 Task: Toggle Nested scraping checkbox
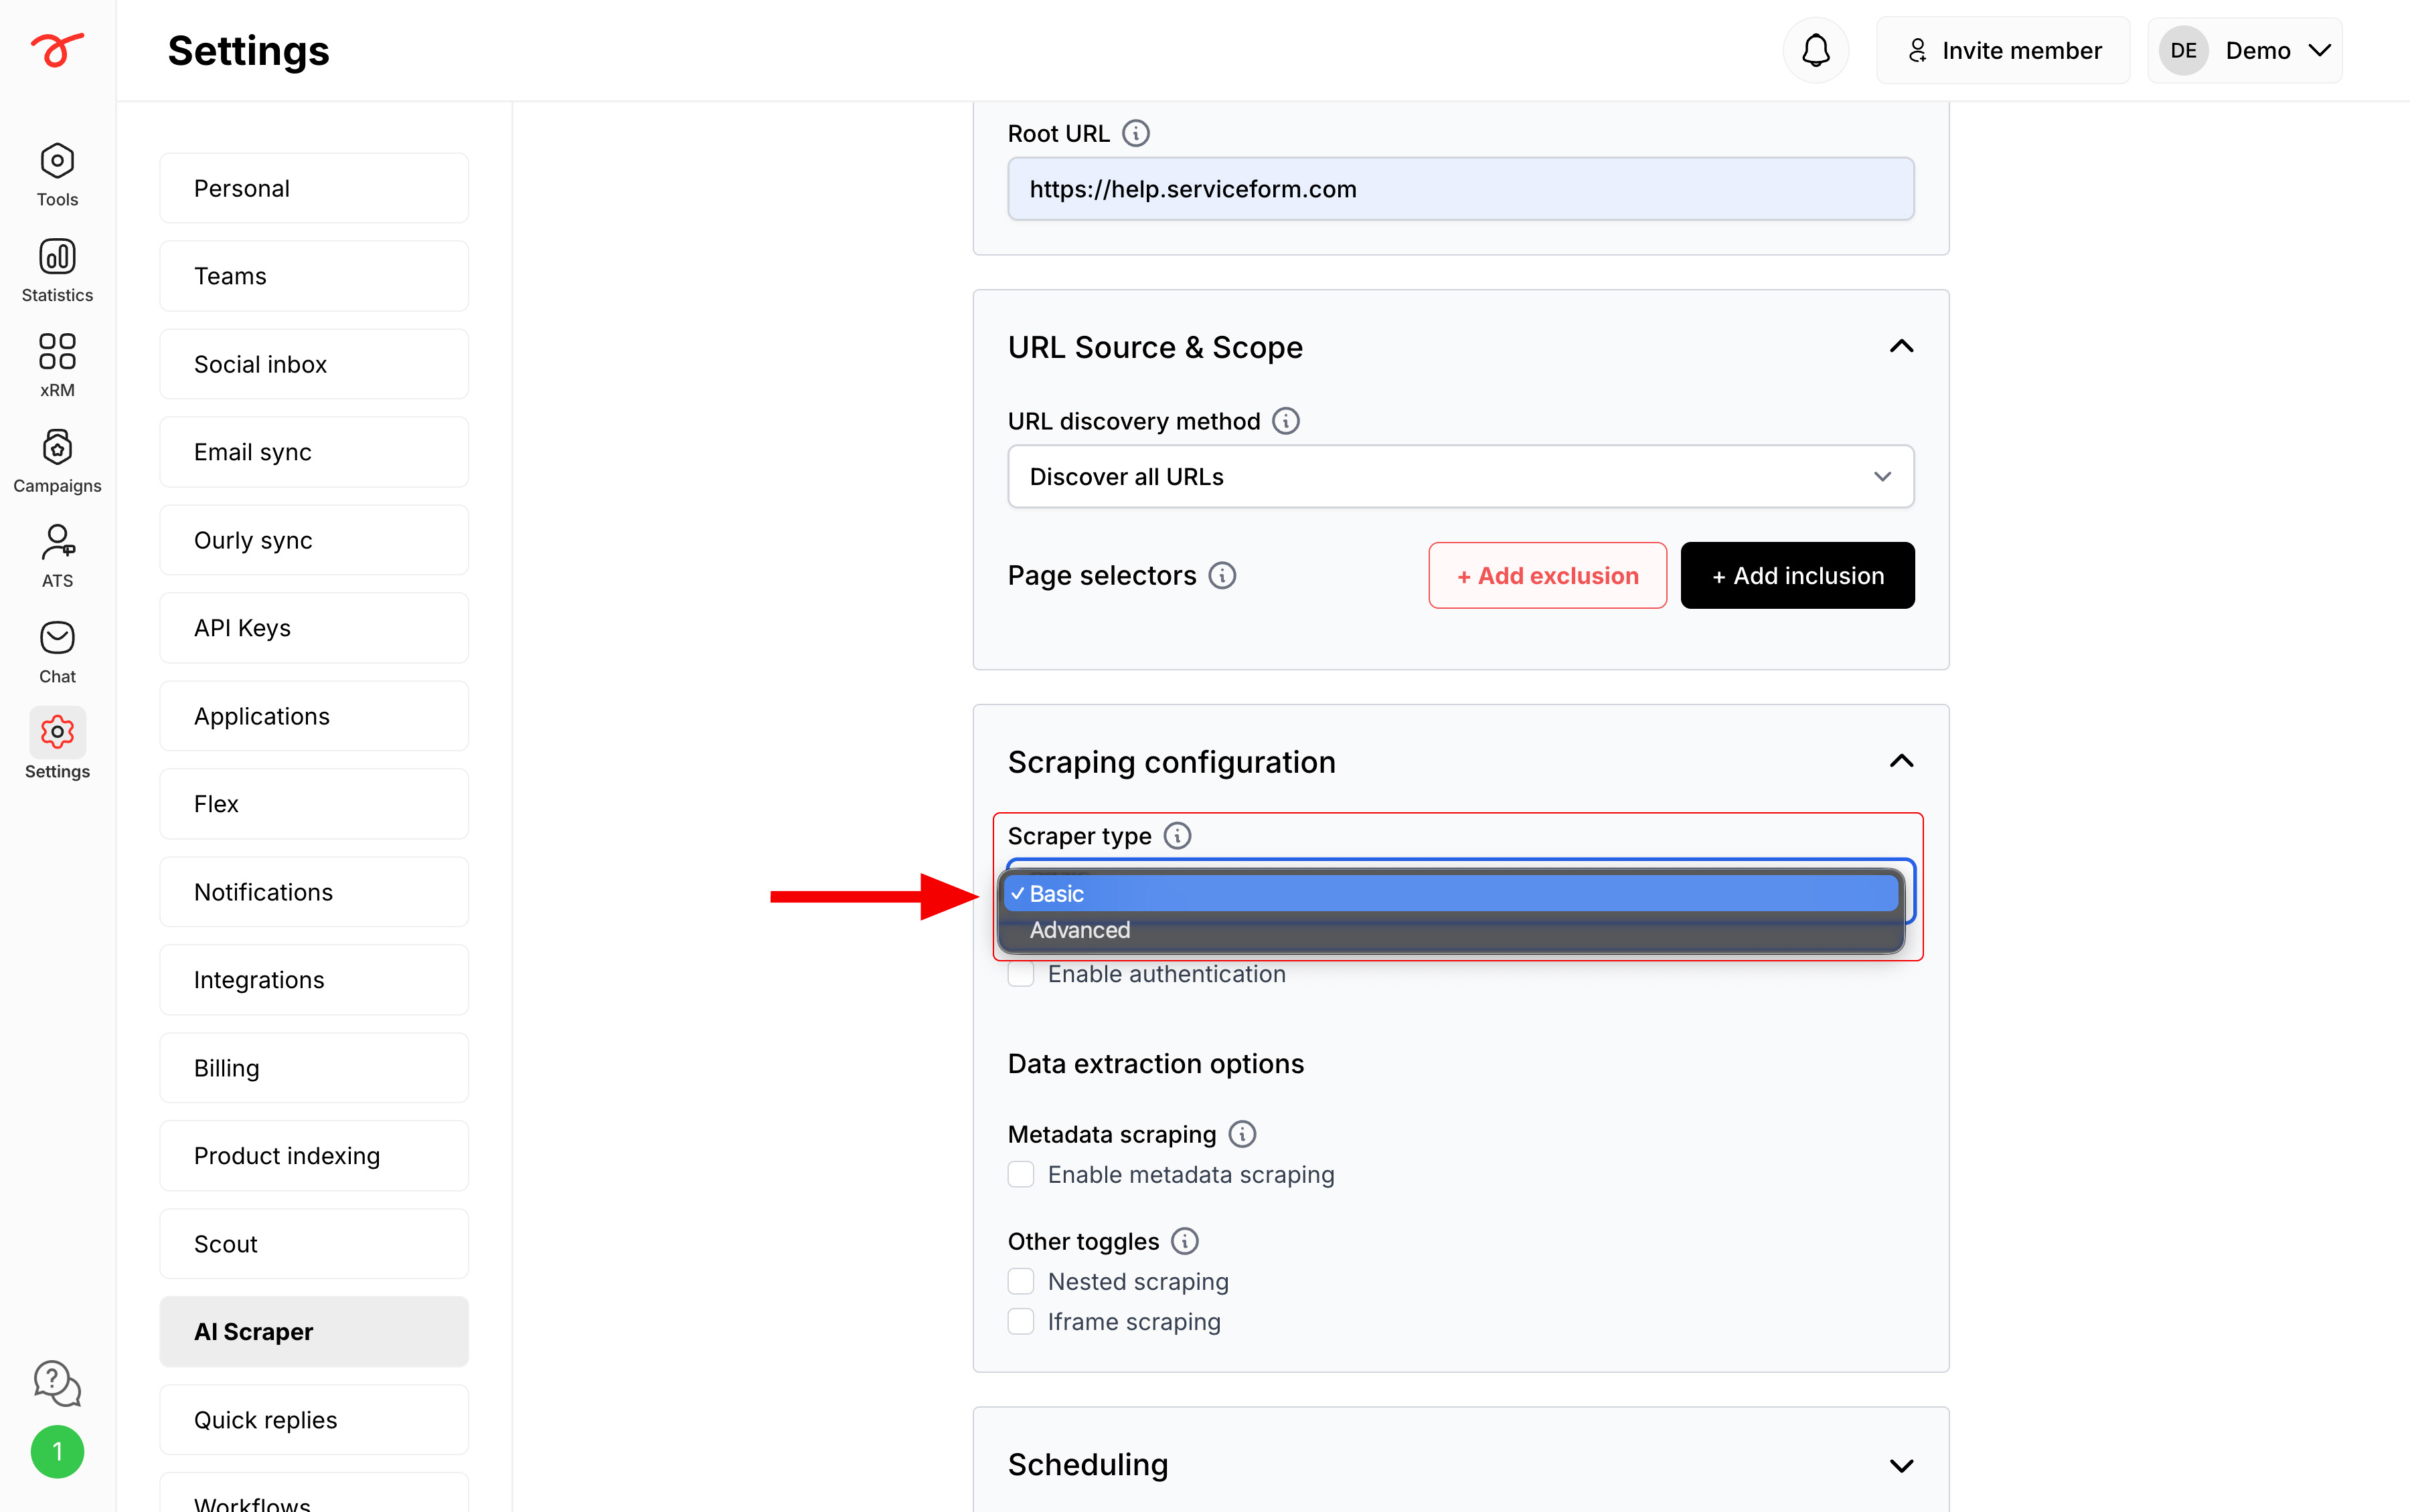point(1020,1281)
